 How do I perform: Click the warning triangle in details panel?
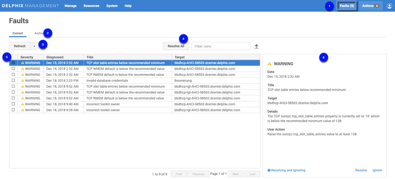tap(269, 64)
